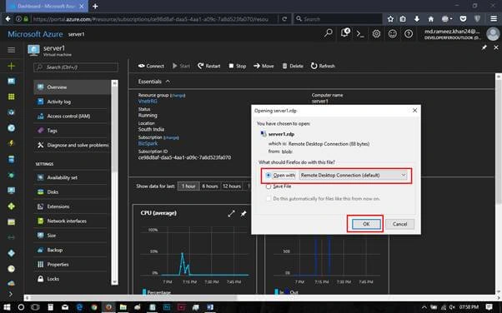Connect to the server1 virtual machine
The height and width of the screenshot is (313, 502).
coord(151,66)
